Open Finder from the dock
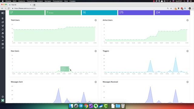This screenshot has height=109, width=194. [71, 106]
